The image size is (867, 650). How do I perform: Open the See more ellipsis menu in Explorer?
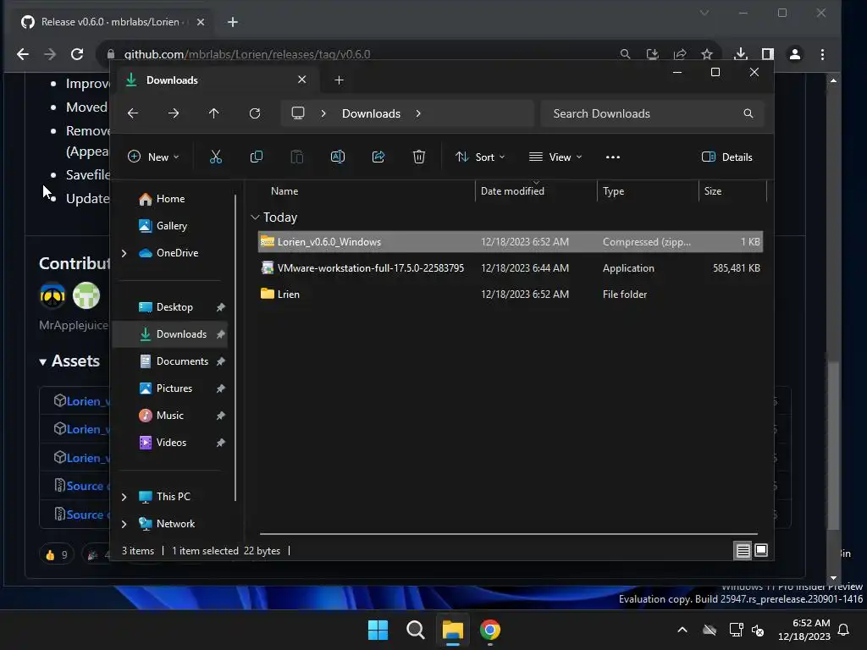point(613,157)
